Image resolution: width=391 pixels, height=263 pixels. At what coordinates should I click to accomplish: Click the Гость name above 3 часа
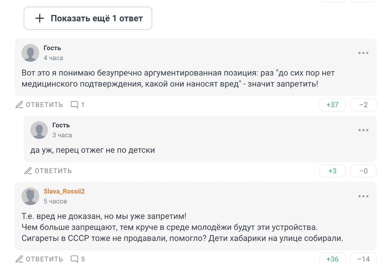point(61,125)
